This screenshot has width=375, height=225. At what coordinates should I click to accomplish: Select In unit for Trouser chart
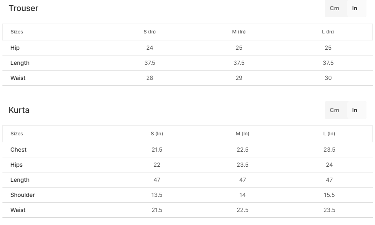click(355, 8)
